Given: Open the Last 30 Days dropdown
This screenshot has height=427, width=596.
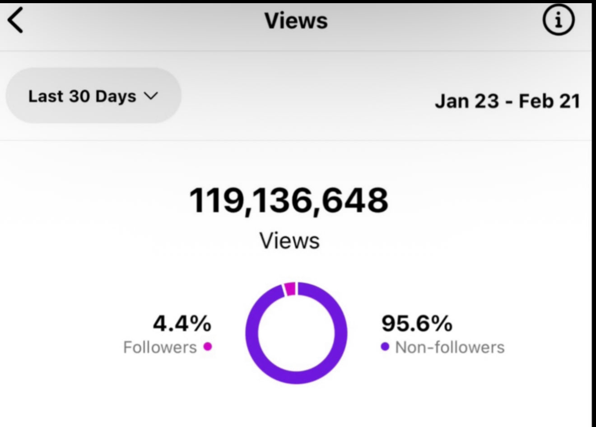Looking at the screenshot, I should 93,96.
